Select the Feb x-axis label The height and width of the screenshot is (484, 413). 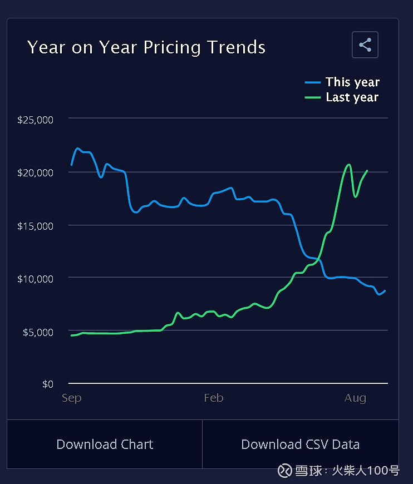[214, 398]
